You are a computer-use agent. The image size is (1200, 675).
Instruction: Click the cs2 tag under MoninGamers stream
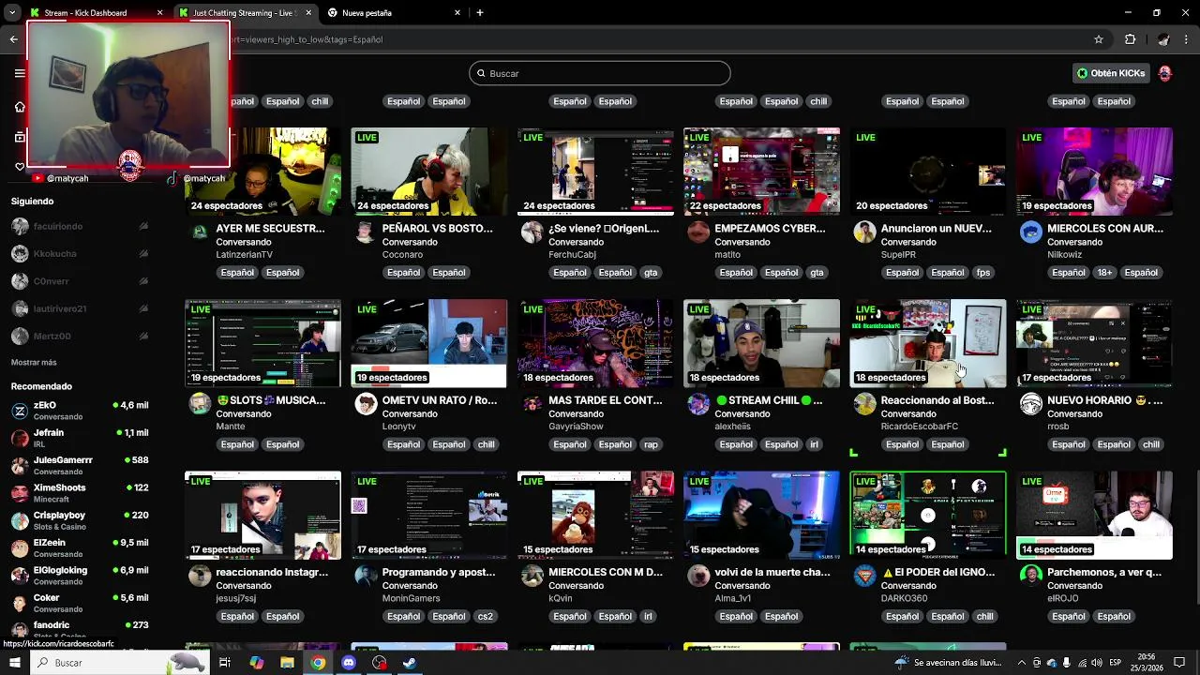coord(486,616)
